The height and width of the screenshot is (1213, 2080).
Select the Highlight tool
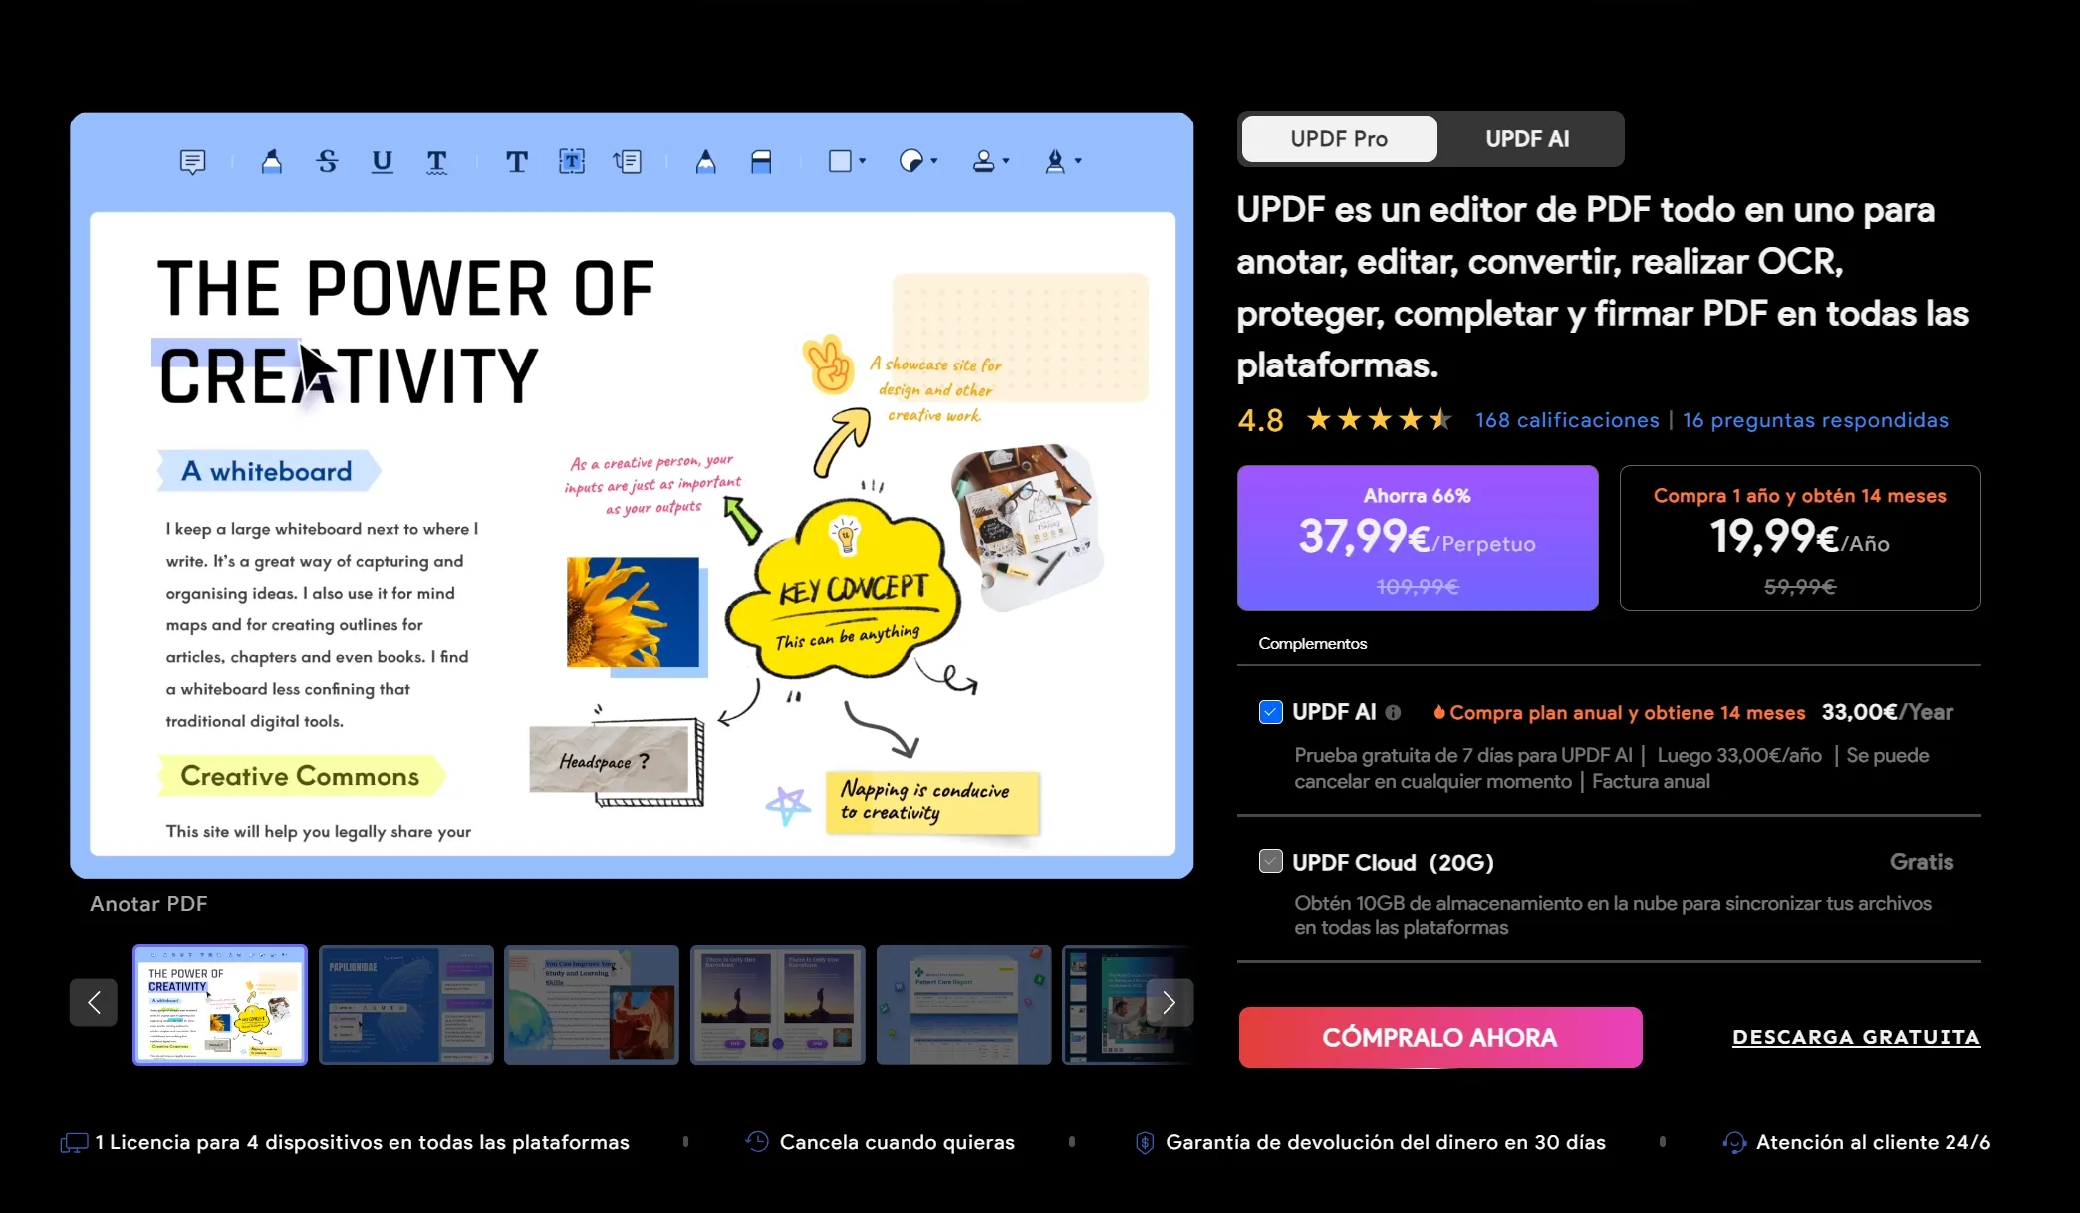(x=272, y=160)
